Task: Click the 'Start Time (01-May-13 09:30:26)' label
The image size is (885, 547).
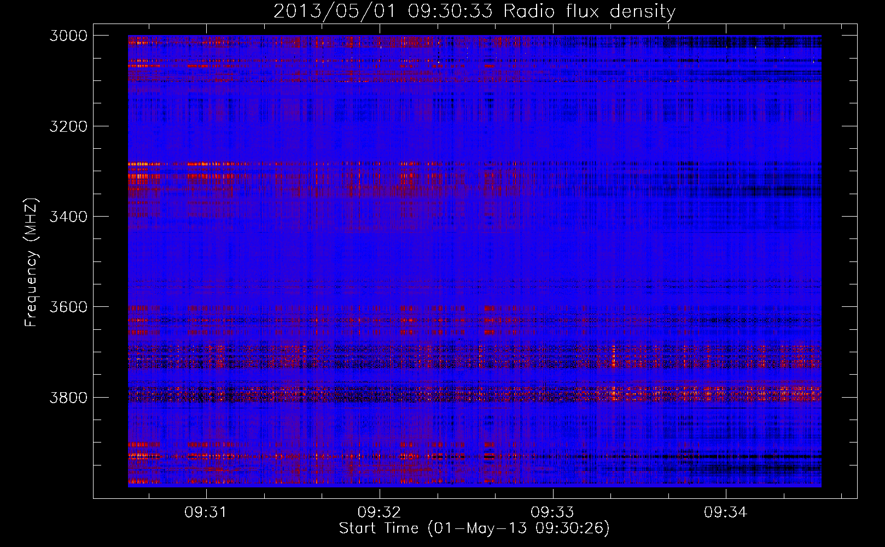Action: (x=474, y=528)
